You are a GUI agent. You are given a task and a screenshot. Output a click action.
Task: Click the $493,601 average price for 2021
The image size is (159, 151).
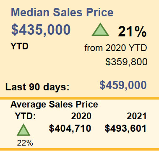[125, 128]
